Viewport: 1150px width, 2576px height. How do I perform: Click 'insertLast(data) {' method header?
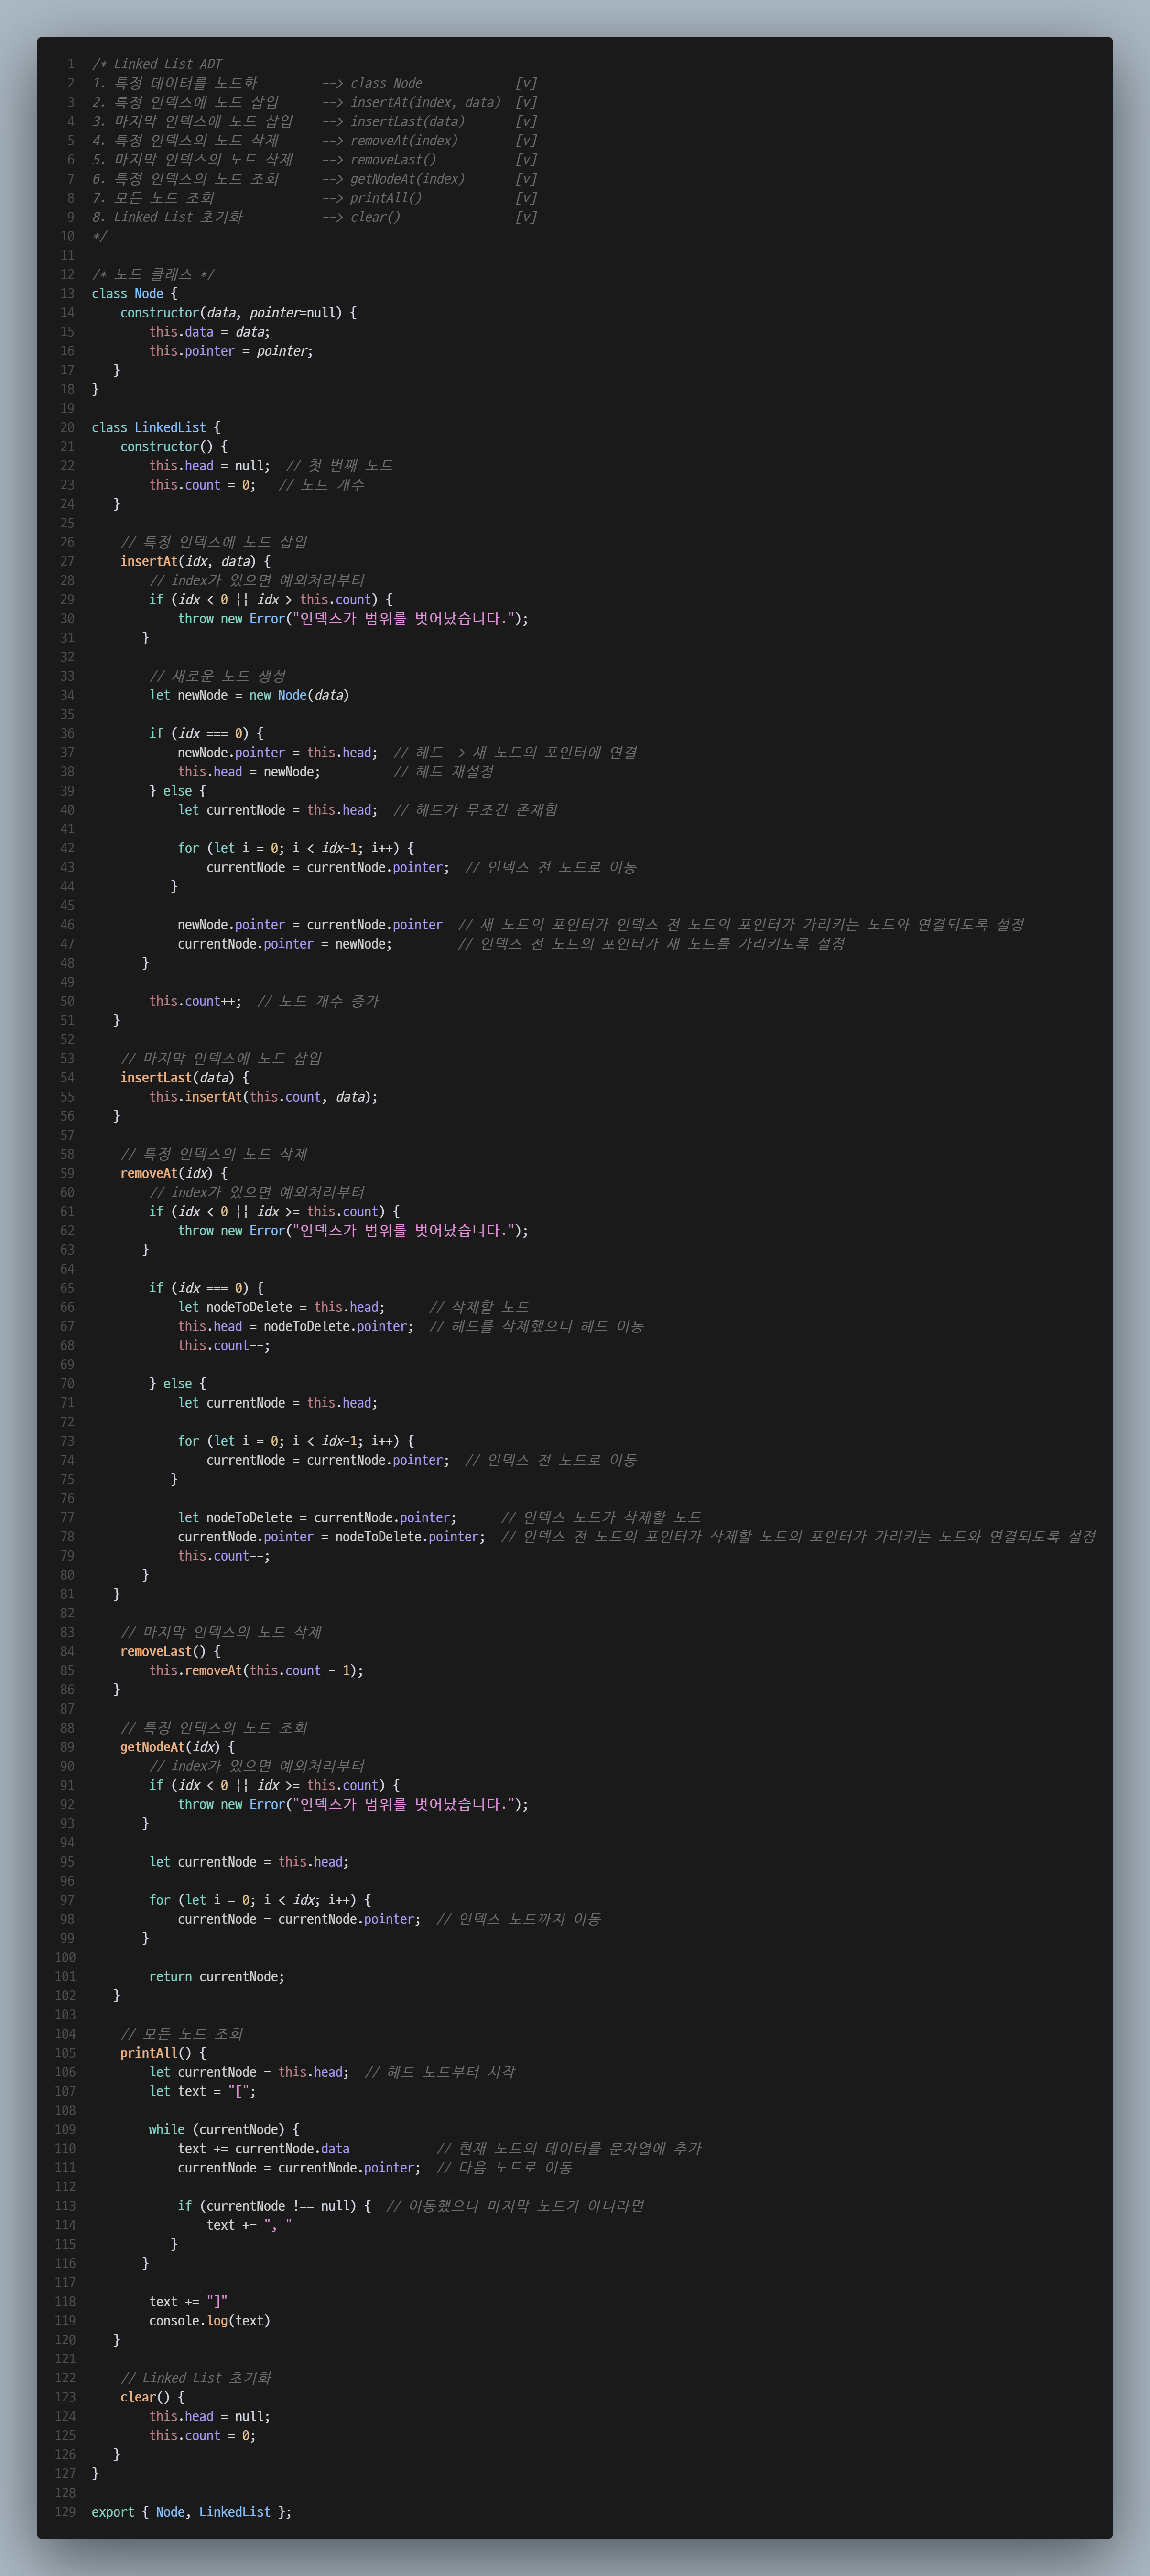(x=184, y=1078)
